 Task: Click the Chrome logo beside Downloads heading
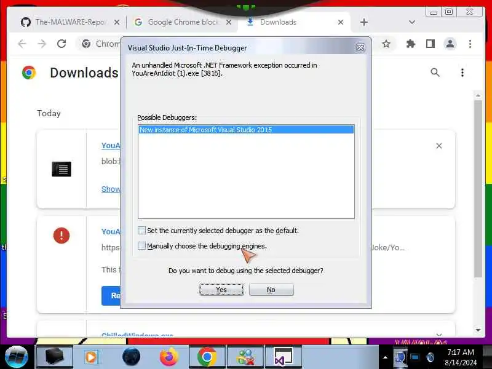(x=29, y=73)
